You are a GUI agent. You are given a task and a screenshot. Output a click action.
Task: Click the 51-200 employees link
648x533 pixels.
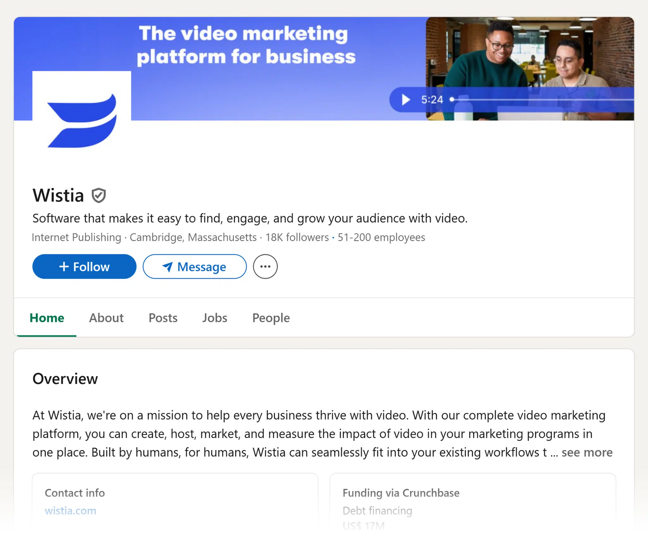point(381,237)
